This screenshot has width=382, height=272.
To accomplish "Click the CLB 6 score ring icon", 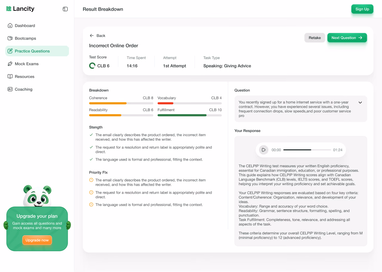I will (92, 66).
